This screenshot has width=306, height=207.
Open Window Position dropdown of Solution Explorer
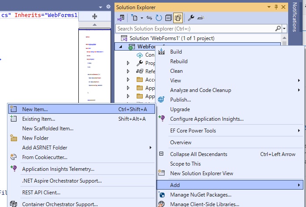point(269,7)
